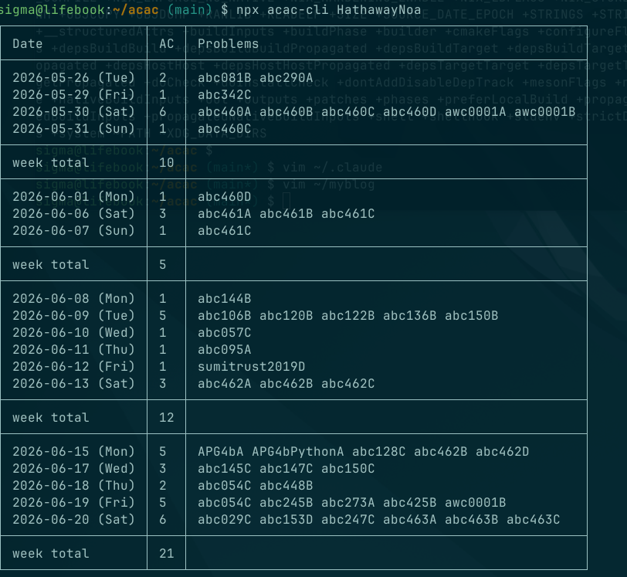
Task: Click problem abc245B
Action: click(x=286, y=503)
